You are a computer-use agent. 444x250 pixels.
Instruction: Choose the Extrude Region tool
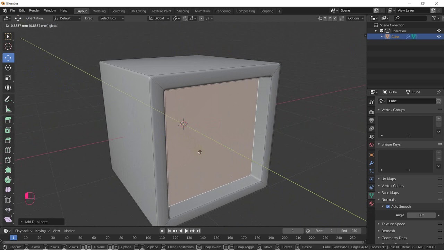[x=8, y=120]
